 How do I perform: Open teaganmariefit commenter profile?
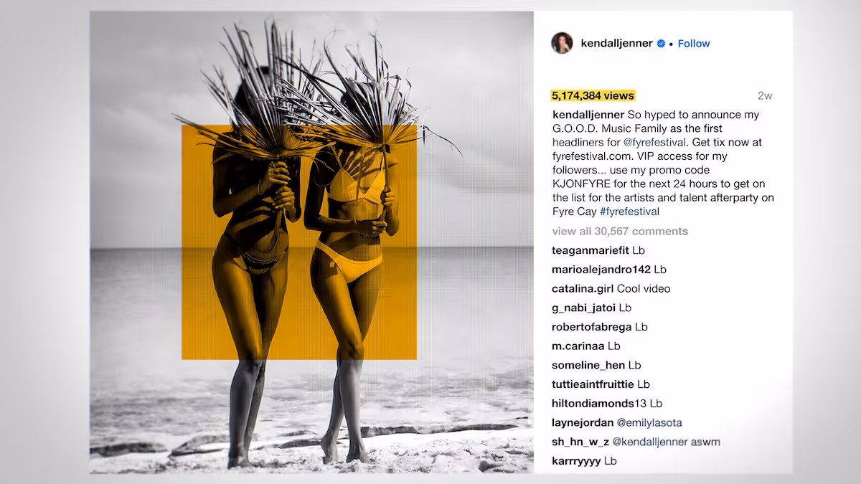pos(591,250)
